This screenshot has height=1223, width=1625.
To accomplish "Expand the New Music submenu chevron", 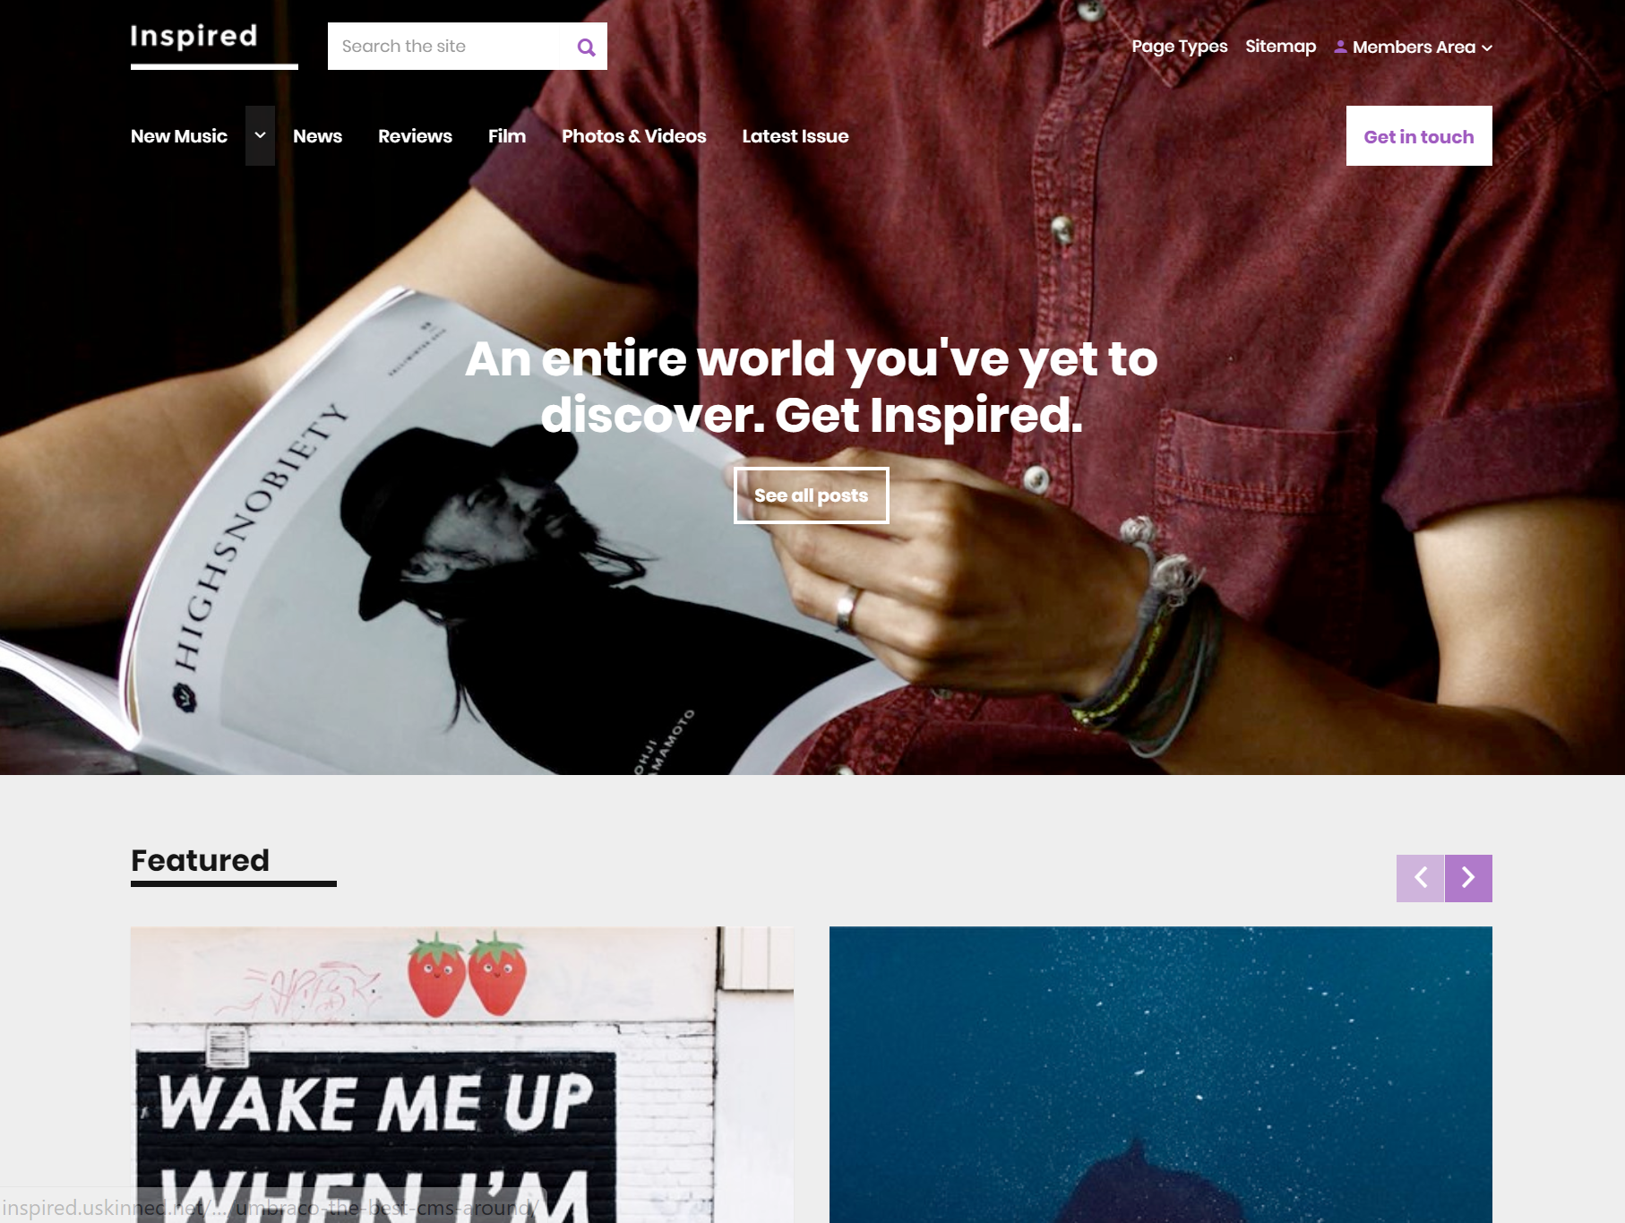I will click(260, 135).
